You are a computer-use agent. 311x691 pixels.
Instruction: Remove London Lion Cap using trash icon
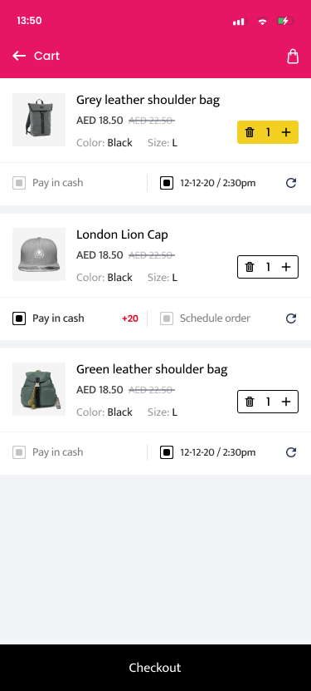coord(250,267)
